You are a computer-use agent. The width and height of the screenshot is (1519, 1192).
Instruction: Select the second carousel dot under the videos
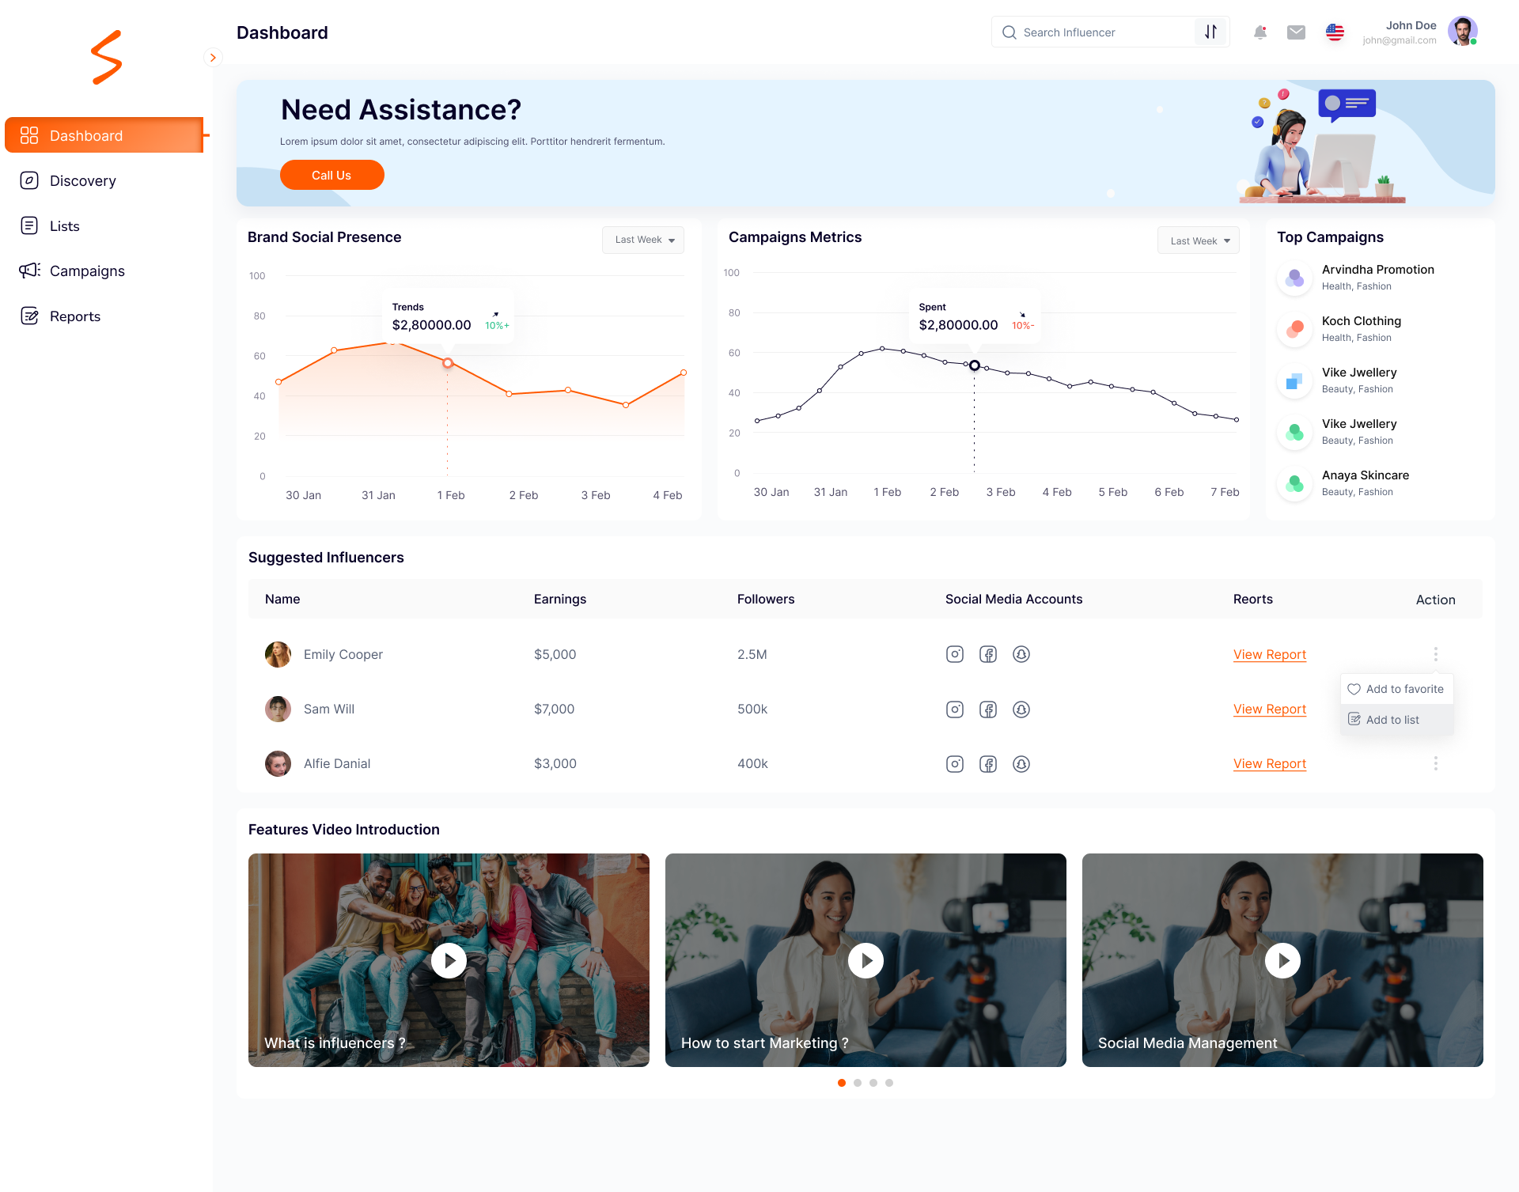tap(858, 1083)
